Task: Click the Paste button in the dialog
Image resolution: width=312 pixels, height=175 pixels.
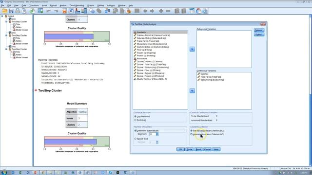Action: [190, 149]
